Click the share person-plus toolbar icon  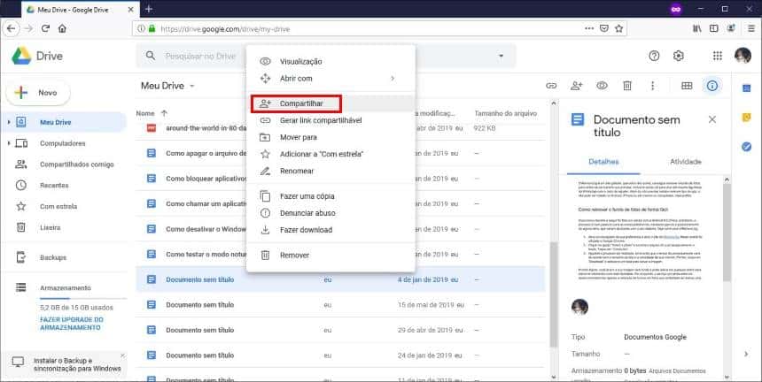(x=576, y=86)
